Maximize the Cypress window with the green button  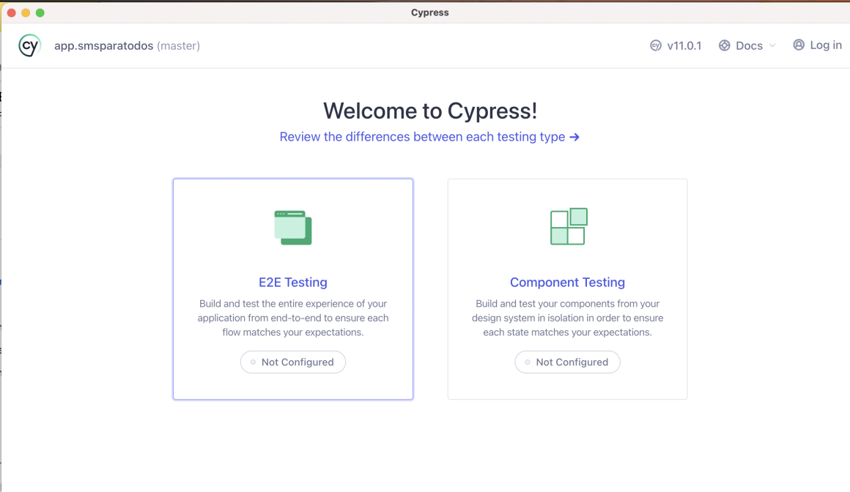click(x=40, y=12)
